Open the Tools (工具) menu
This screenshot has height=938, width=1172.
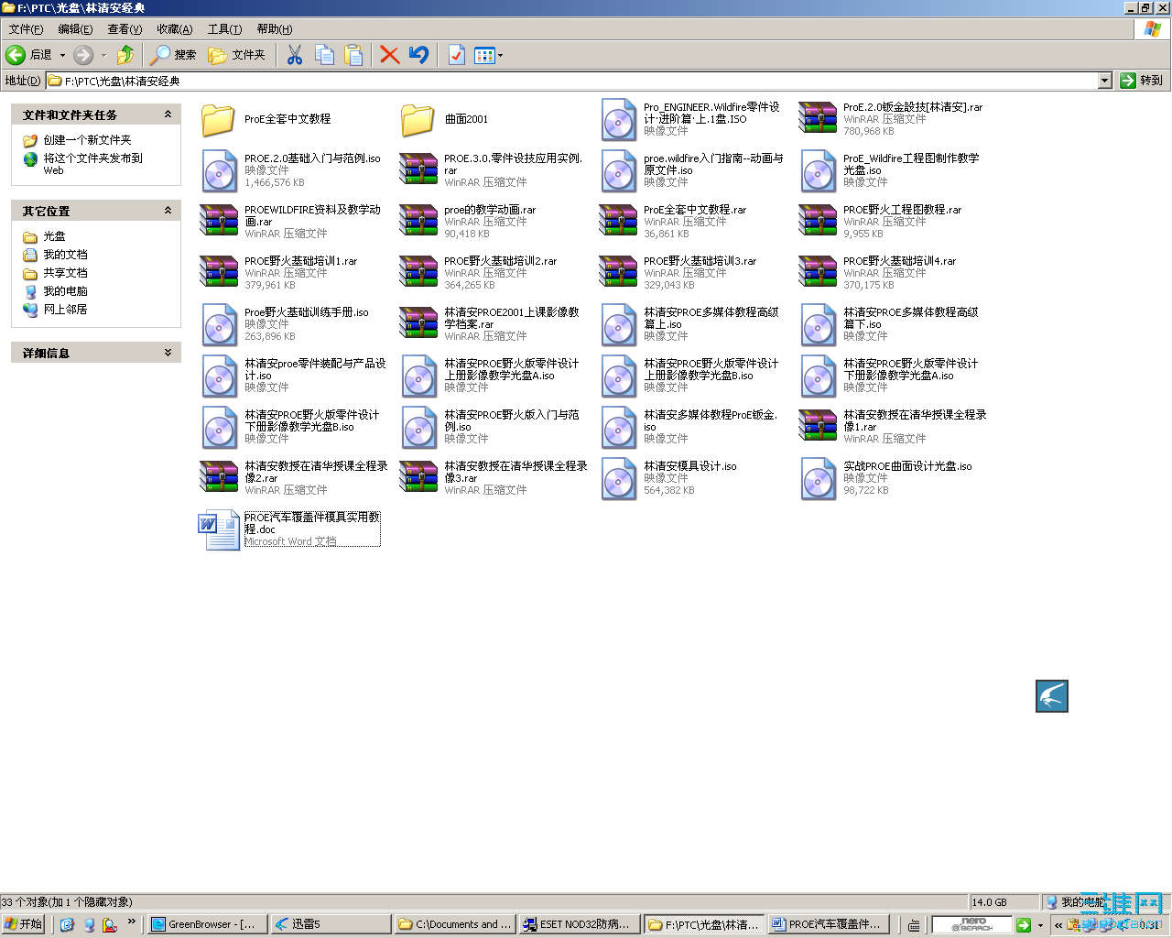(x=224, y=29)
